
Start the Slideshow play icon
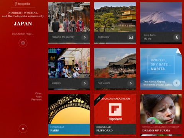coord(131,37)
